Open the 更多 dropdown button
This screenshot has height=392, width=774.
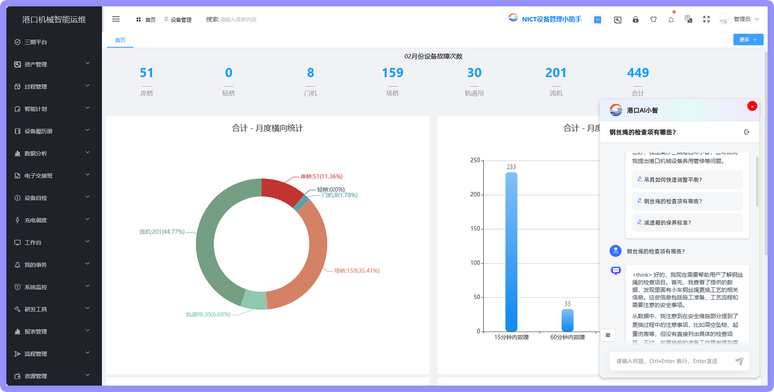748,39
